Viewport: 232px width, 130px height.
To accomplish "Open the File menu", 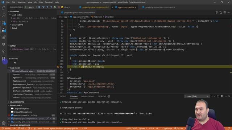I will click(x=8, y=3).
